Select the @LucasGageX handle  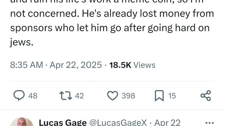click(x=118, y=123)
